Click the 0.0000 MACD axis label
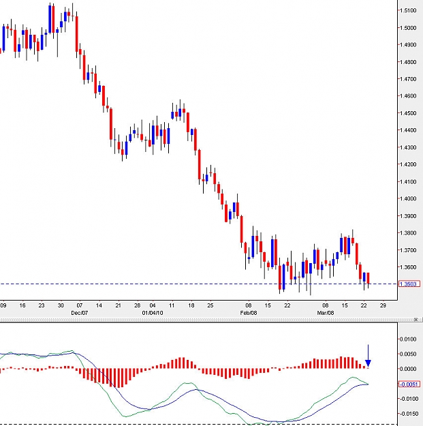This screenshot has width=423, height=426. [408, 369]
